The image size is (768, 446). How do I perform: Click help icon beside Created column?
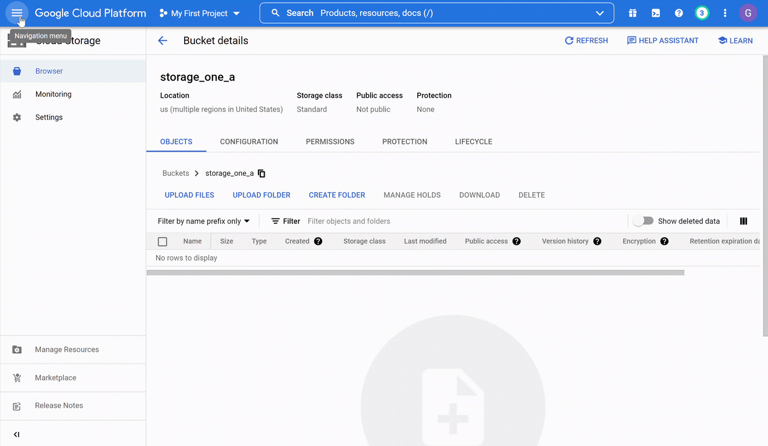[x=318, y=241]
